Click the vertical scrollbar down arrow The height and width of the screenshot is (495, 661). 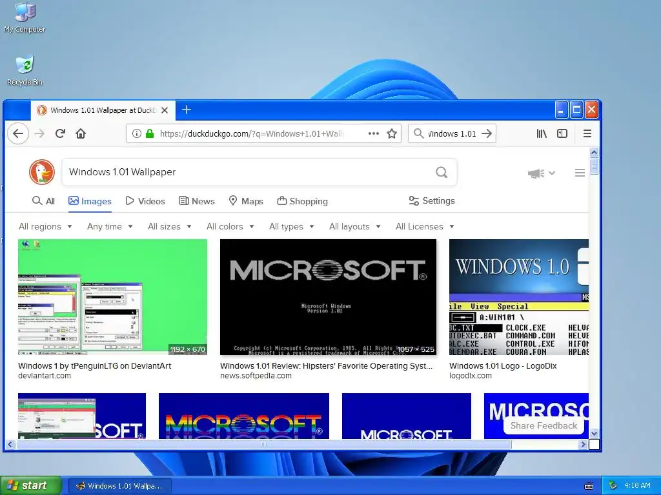coord(594,433)
